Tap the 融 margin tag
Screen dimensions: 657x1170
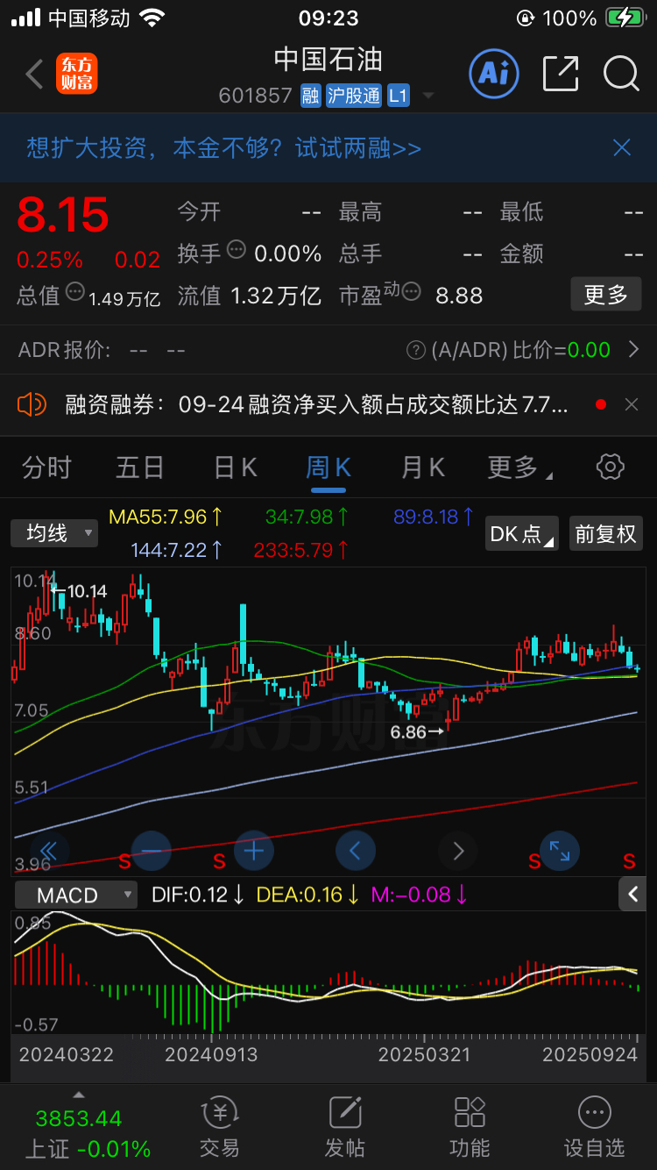310,95
